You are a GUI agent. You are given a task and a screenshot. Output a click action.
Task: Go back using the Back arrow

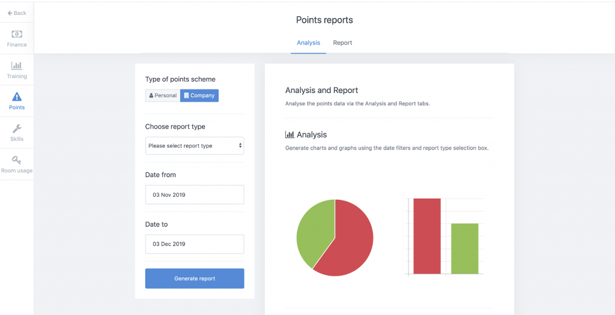click(x=17, y=13)
